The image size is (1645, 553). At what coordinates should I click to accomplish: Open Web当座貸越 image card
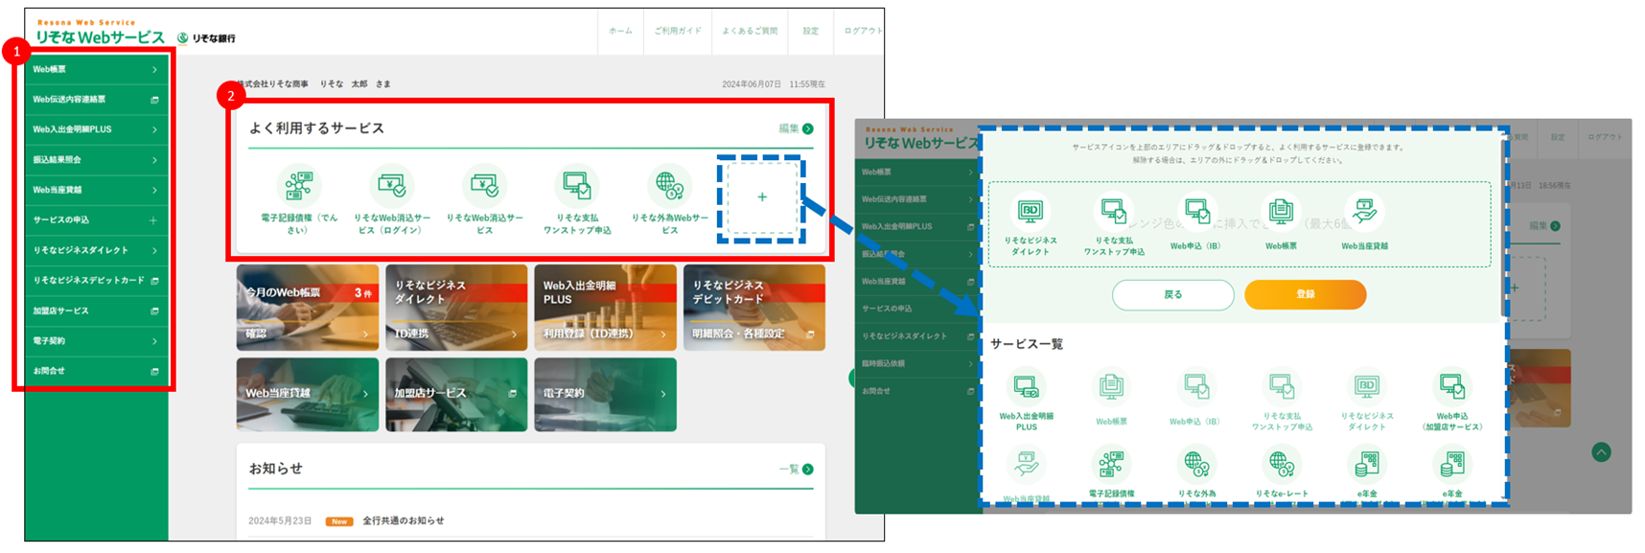tap(308, 395)
